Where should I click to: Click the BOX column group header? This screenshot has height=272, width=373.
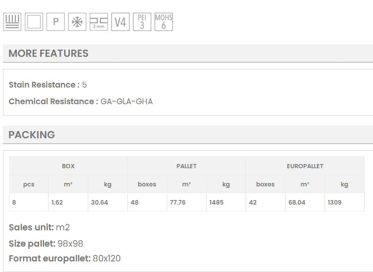[x=68, y=166]
